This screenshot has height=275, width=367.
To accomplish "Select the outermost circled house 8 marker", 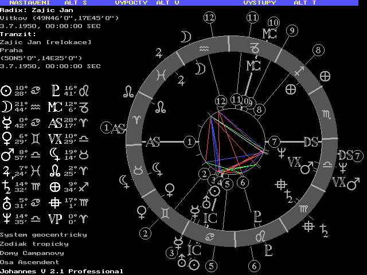I will tap(317, 50).
